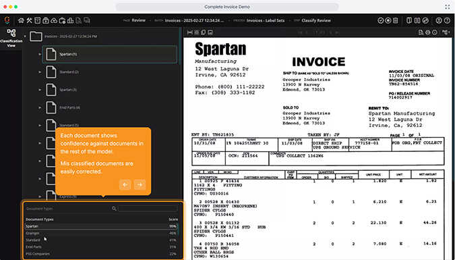Click the print icon in viewer toolbar
The image size is (455, 260).
[428, 32]
